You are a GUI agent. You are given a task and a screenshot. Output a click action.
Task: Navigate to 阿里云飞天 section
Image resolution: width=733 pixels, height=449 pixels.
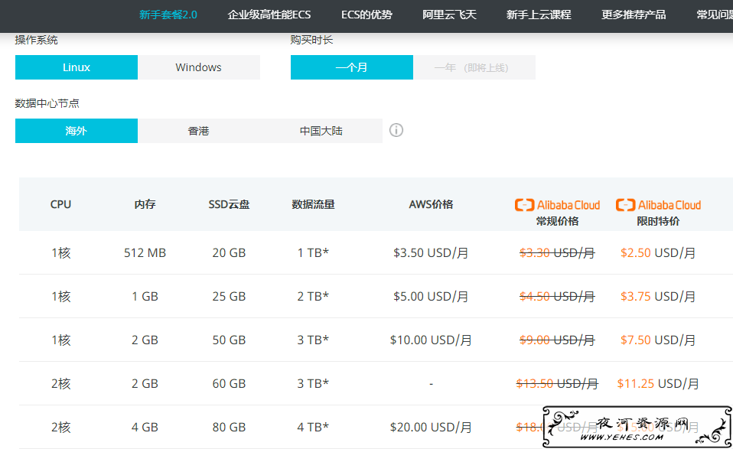coord(449,15)
